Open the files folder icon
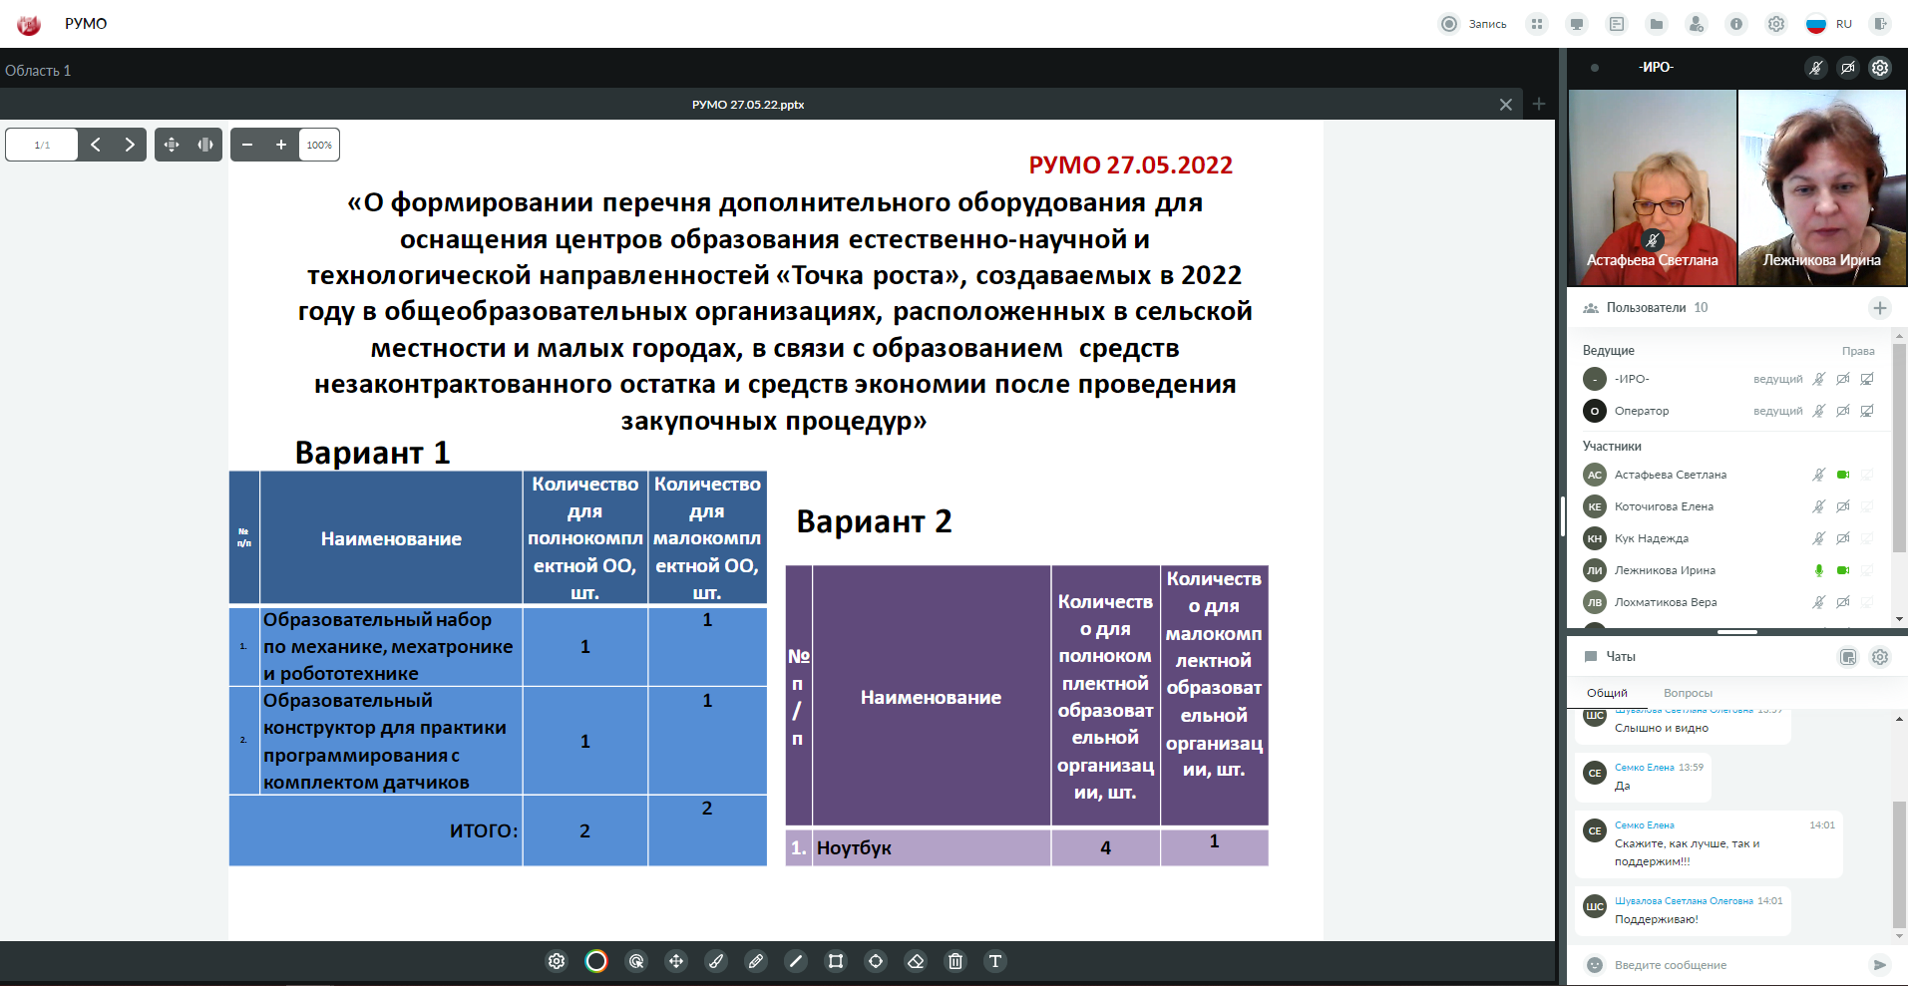Viewport: 1908px width, 986px height. pos(1657,24)
